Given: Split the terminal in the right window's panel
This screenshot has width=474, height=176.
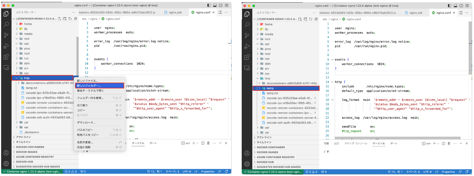Looking at the screenshot, I should click(x=444, y=143).
